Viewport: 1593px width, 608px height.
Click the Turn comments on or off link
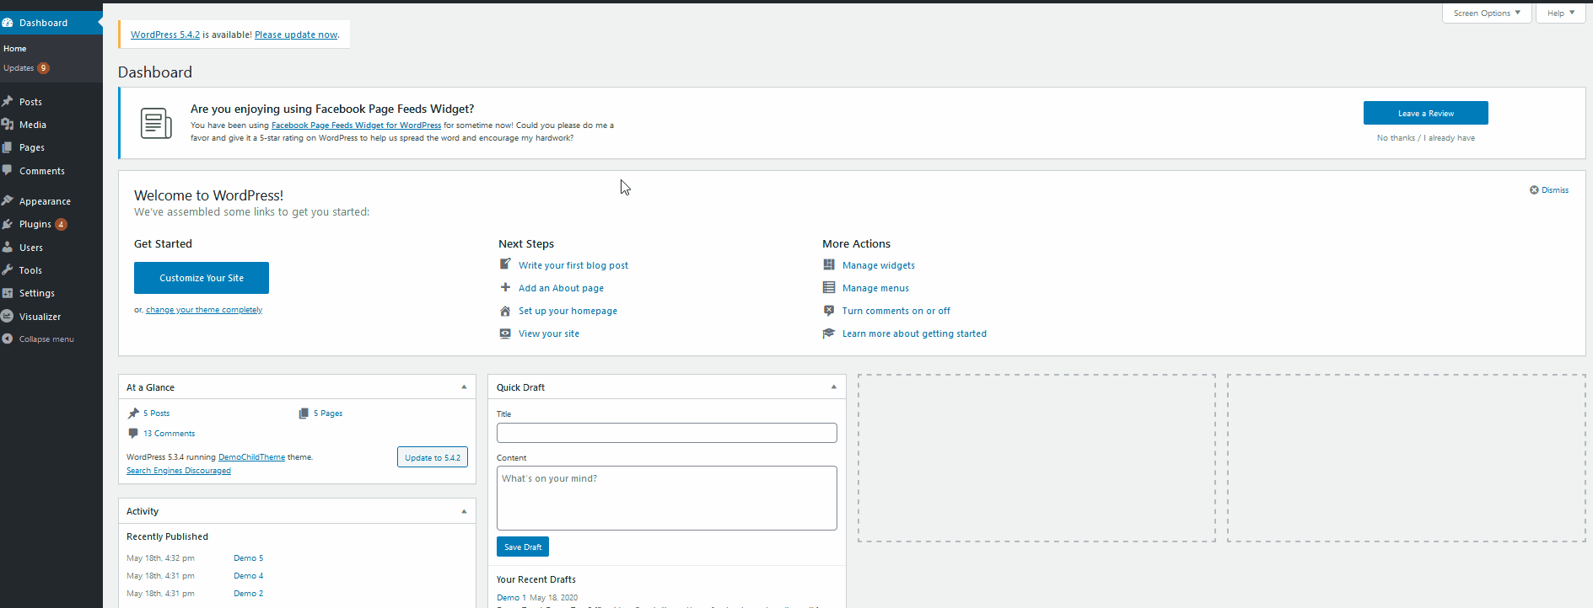[x=896, y=311]
